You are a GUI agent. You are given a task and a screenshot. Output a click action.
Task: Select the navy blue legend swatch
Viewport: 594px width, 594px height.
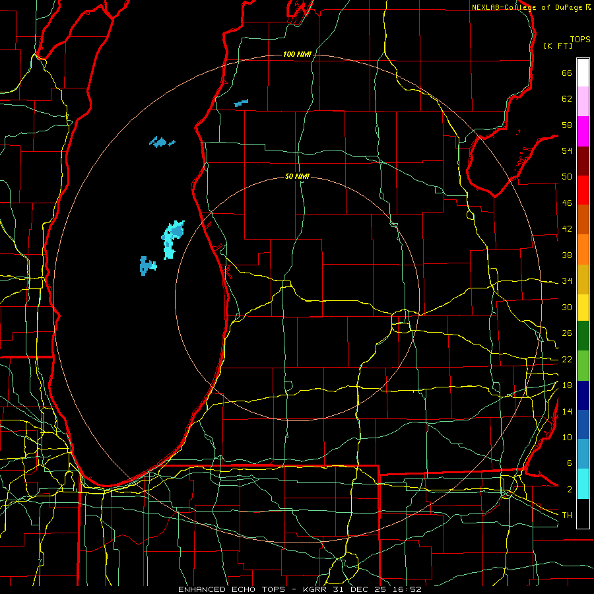[583, 395]
